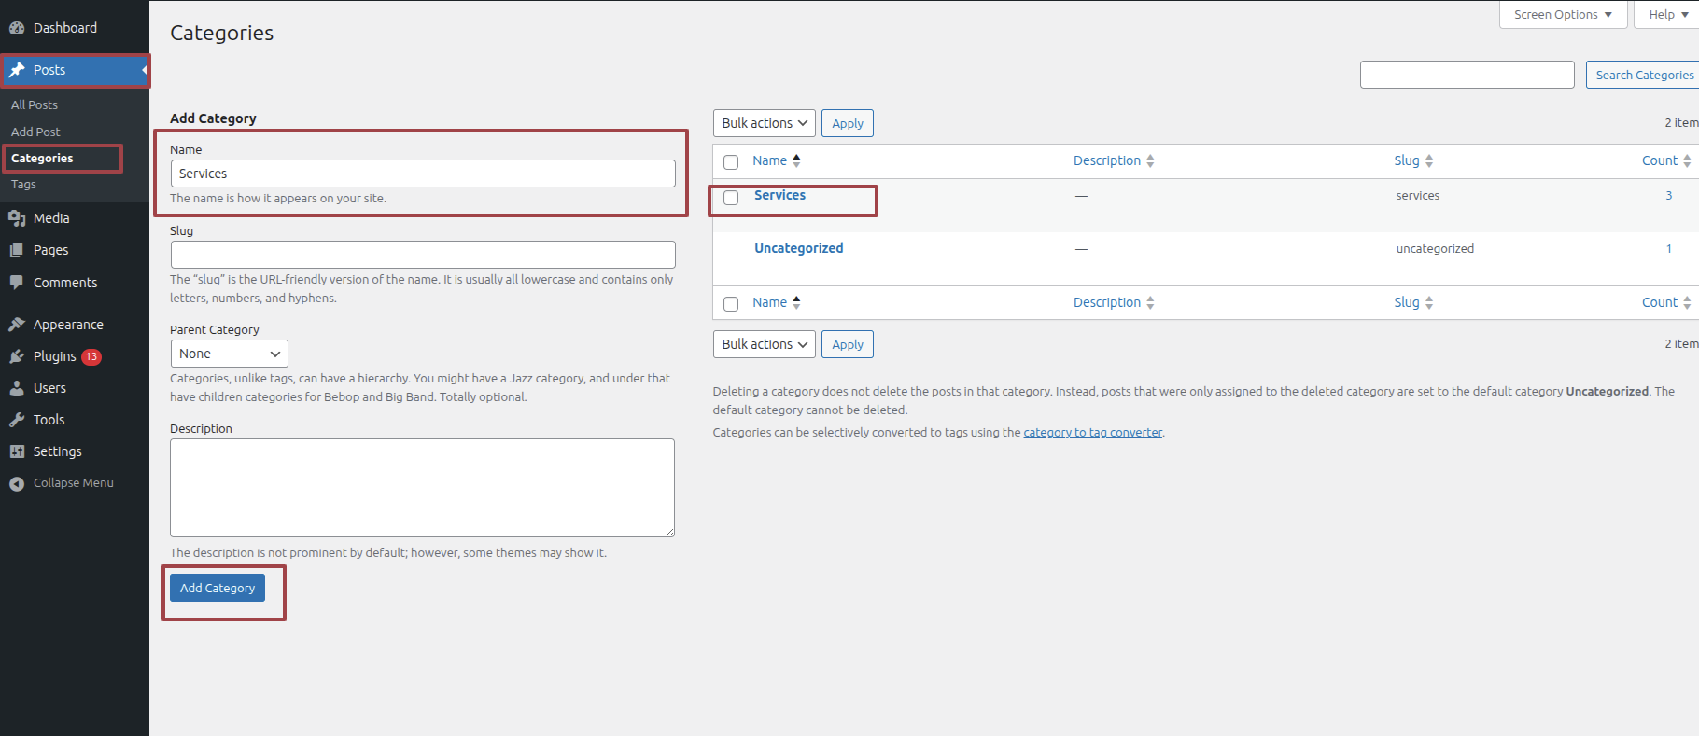Open the top Bulk actions dropdown
This screenshot has width=1699, height=736.
(x=764, y=123)
